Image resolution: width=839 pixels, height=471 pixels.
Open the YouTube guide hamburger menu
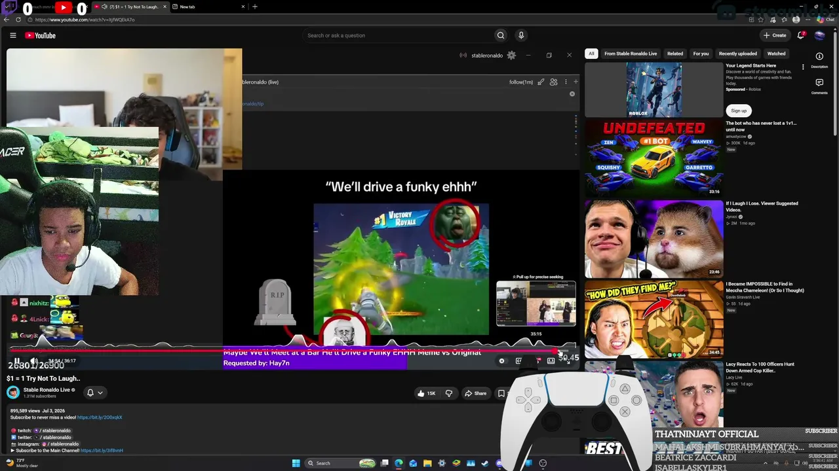(13, 35)
